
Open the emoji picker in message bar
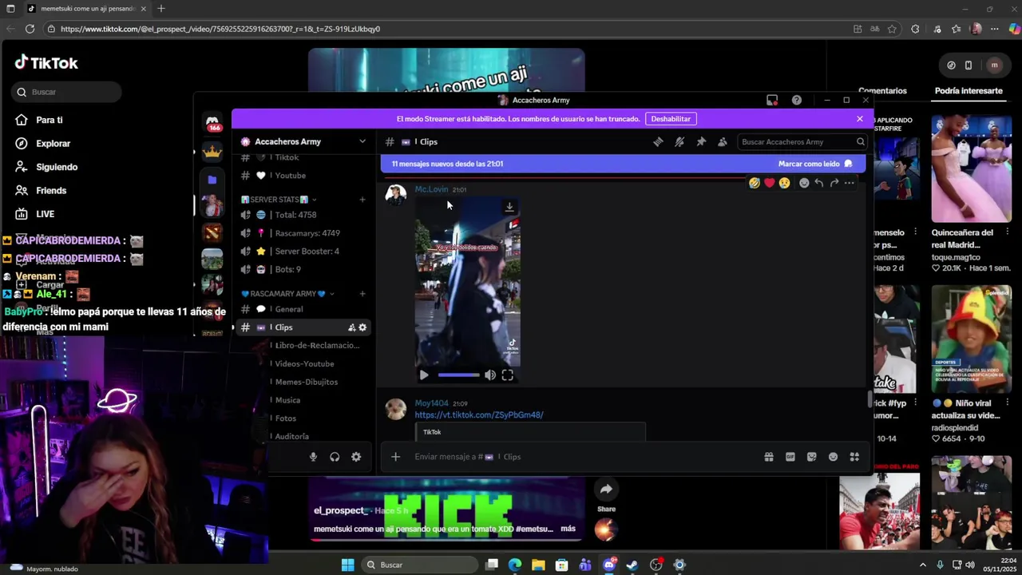click(x=834, y=457)
